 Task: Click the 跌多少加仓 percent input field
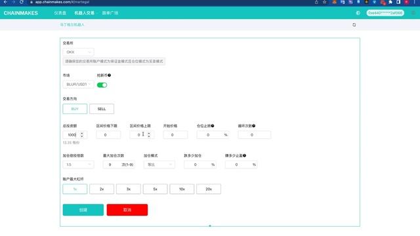(199, 165)
